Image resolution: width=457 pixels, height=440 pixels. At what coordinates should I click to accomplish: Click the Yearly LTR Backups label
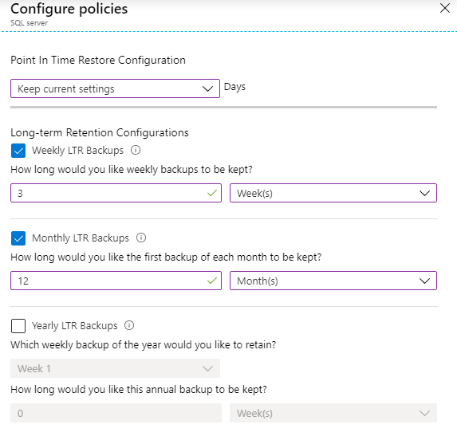(75, 325)
